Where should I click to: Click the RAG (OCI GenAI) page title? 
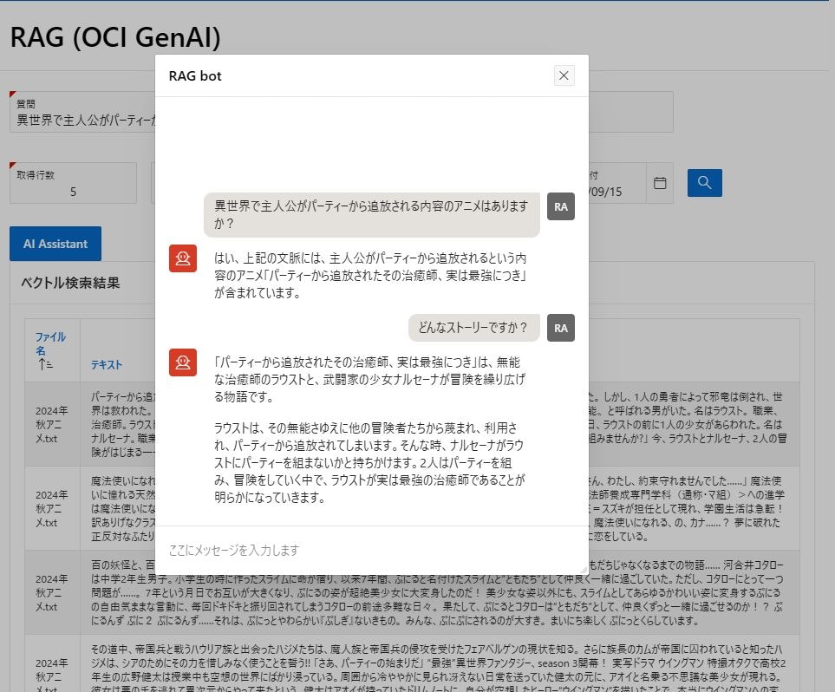115,37
